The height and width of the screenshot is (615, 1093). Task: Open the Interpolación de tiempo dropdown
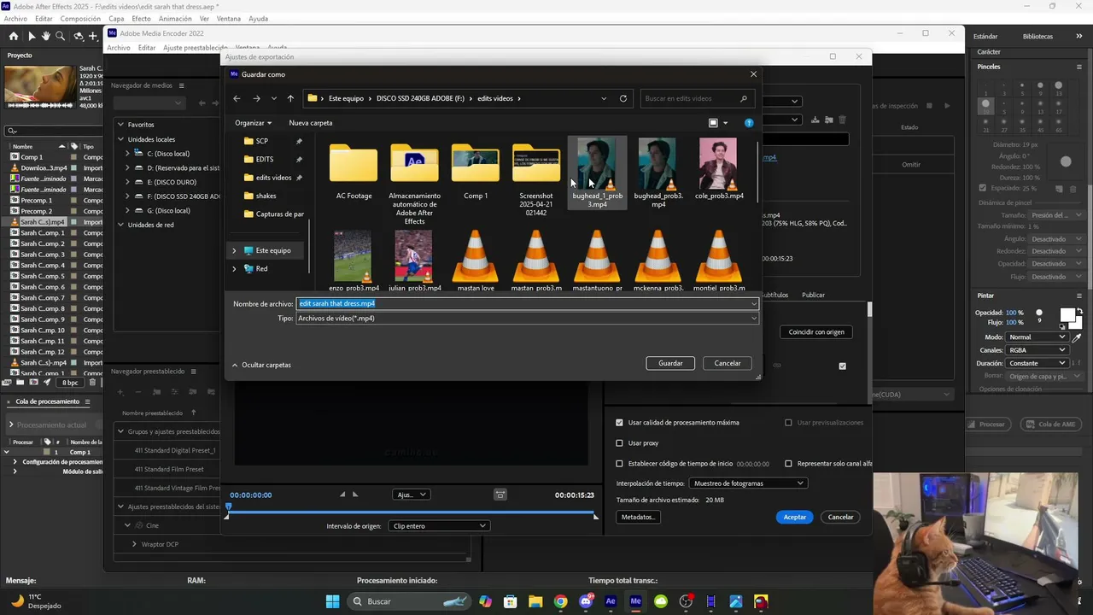747,483
